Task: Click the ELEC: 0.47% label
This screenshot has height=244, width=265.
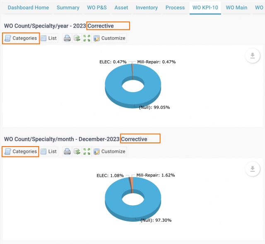Action: (113, 62)
